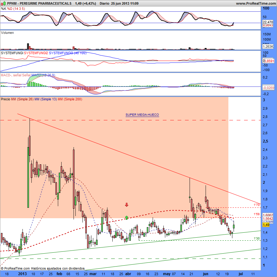The height and width of the screenshot is (277, 277).
Task: Click the 2013 year label on time axis
Action: pyautogui.click(x=22, y=274)
